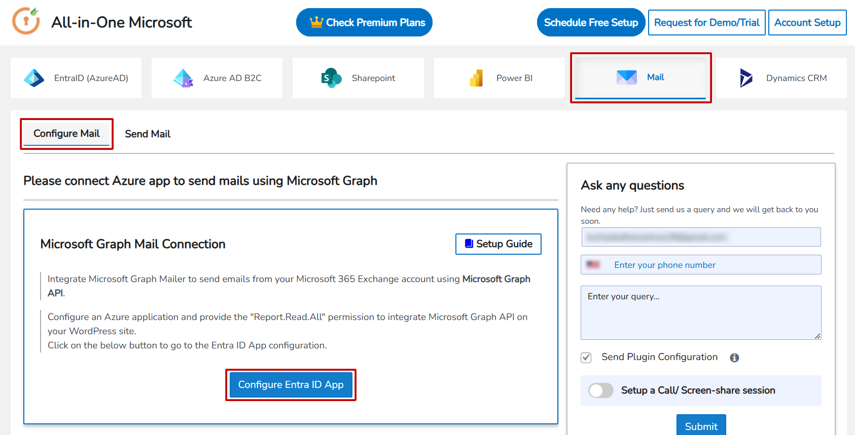The height and width of the screenshot is (435, 855).
Task: Click the Power BI chart icon
Action: point(476,78)
